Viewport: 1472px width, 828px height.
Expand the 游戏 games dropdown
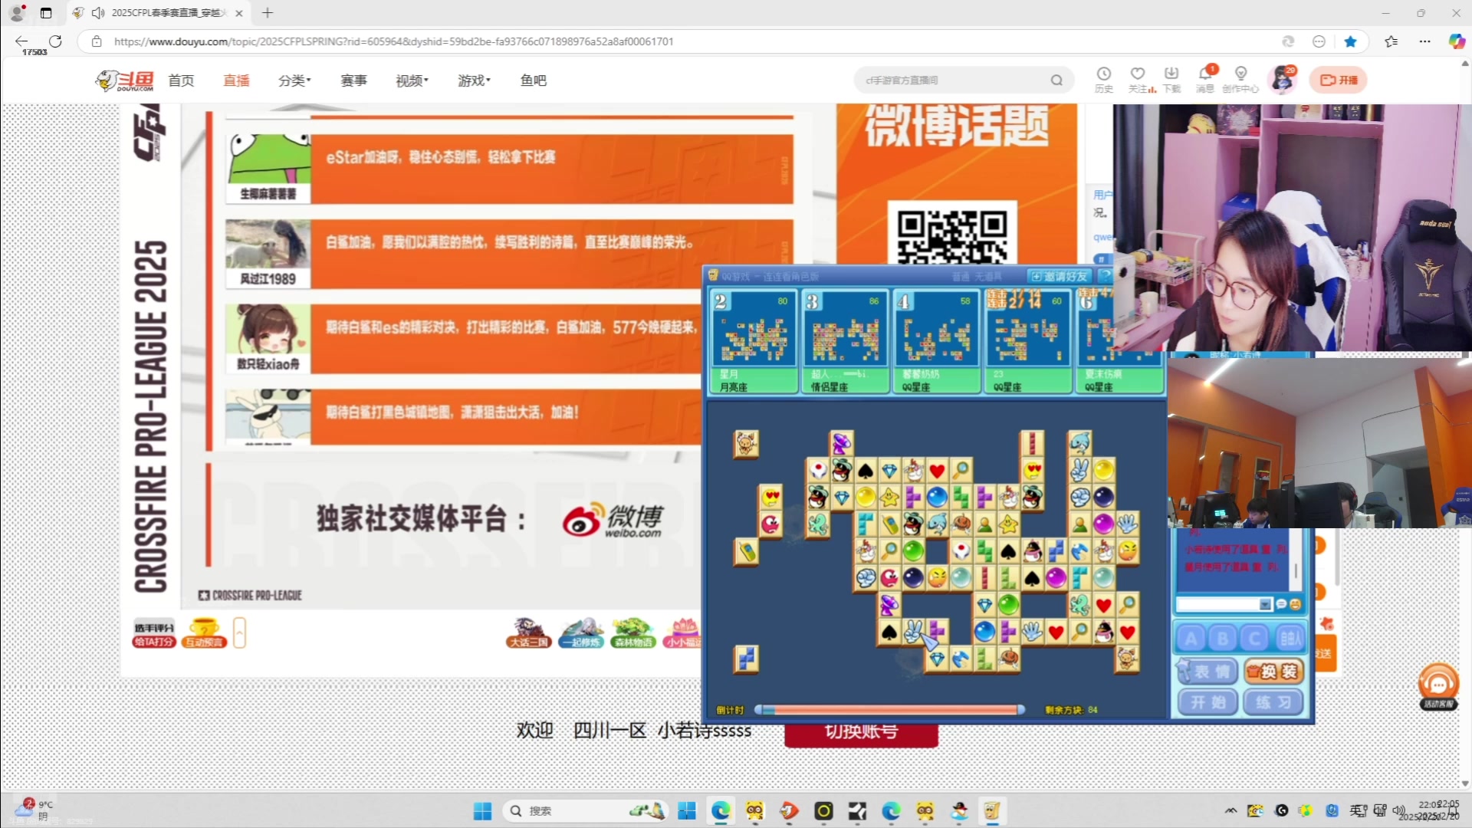474,80
